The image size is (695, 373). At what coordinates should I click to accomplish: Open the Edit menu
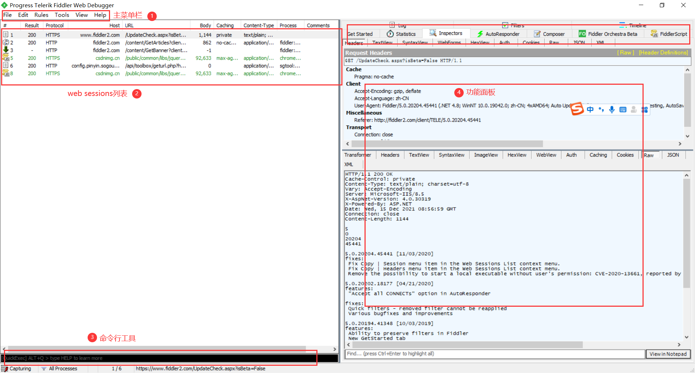23,15
